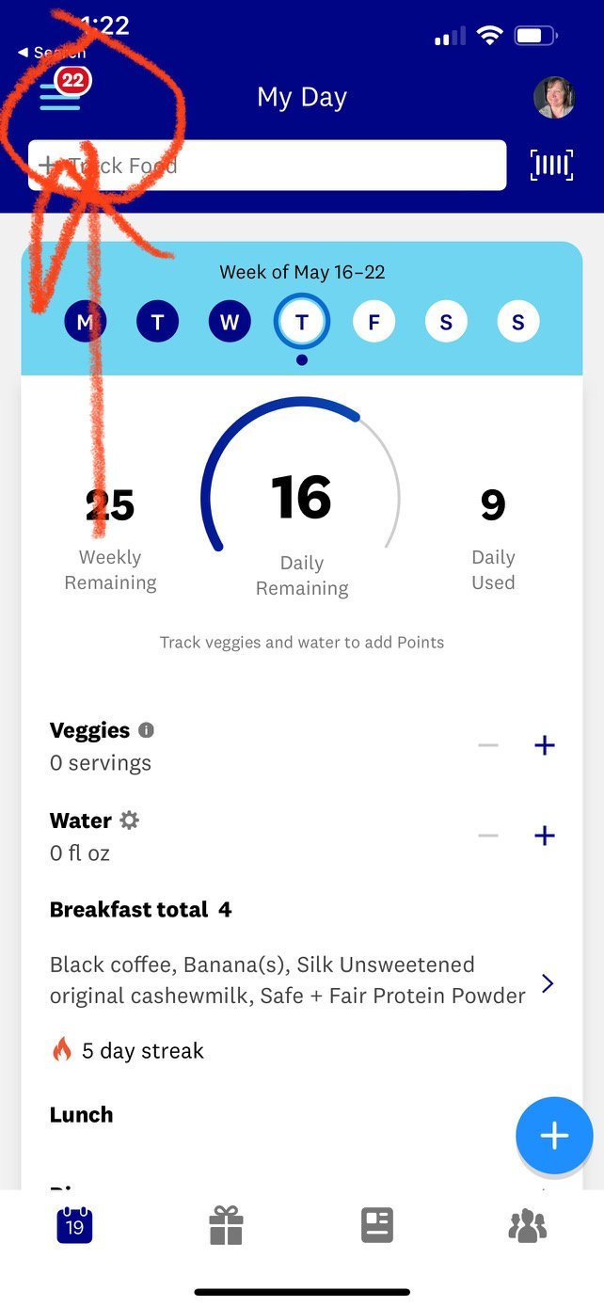
Task: Tap the Daily Remaining points ring
Action: 301,499
